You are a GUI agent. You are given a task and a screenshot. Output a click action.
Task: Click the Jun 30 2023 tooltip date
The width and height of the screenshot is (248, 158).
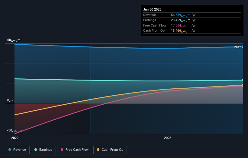152,9
